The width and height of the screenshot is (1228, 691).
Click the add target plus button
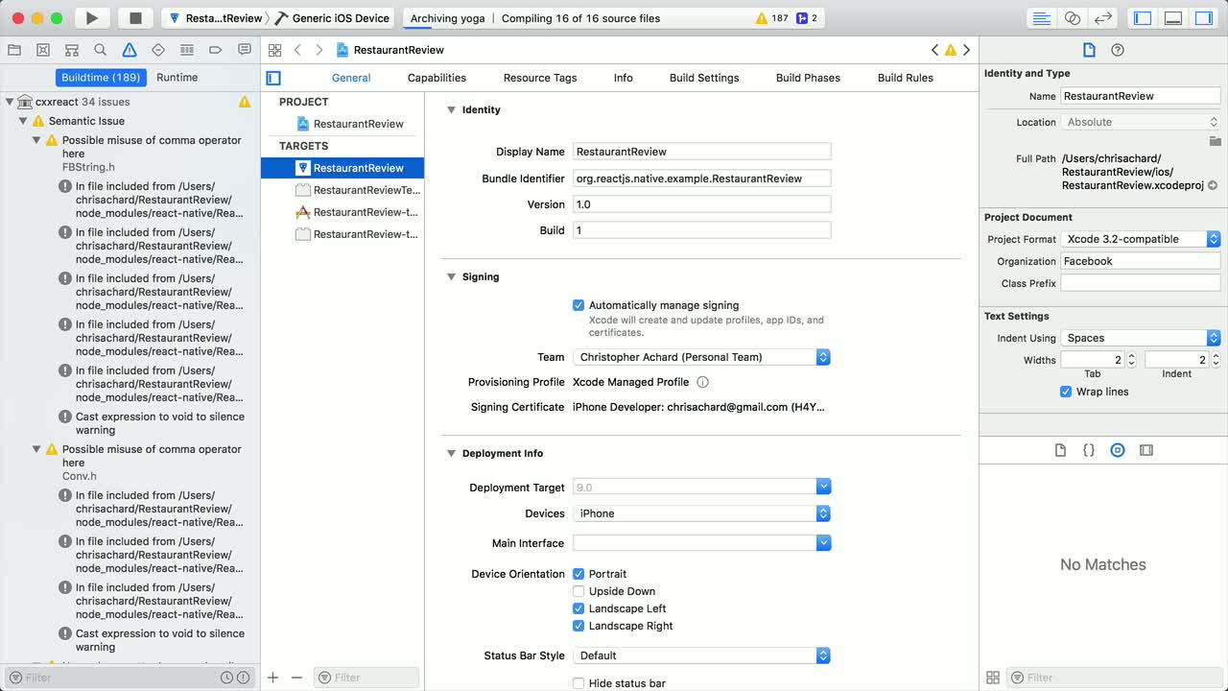(273, 678)
